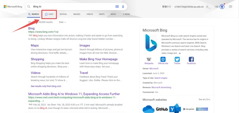Click the Owner: Microsoft link
This screenshot has width=239, height=113.
(154, 69)
